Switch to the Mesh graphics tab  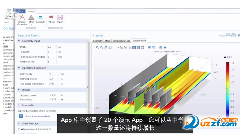pos(107,41)
